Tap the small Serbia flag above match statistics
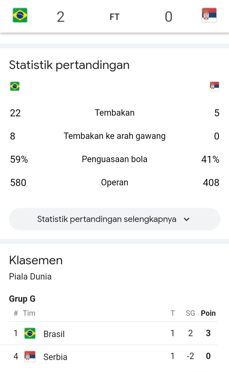The height and width of the screenshot is (372, 229). [x=214, y=86]
